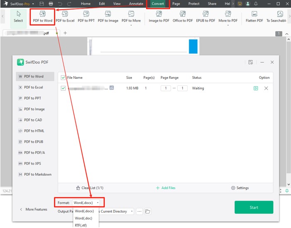Open PDF to Image in the ribbon
Screen dimensions: 291x228
click(108, 17)
